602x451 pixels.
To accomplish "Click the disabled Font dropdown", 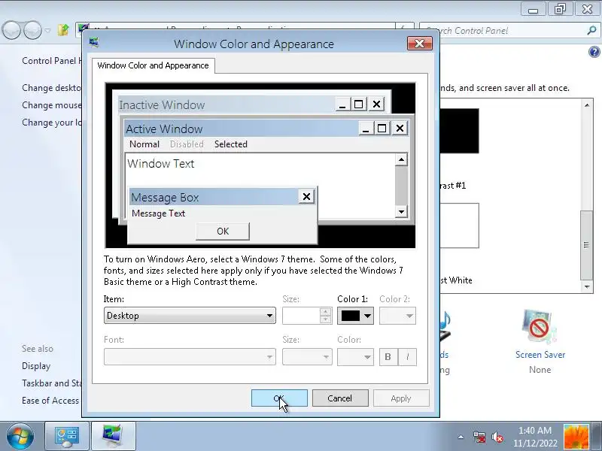I will point(190,357).
